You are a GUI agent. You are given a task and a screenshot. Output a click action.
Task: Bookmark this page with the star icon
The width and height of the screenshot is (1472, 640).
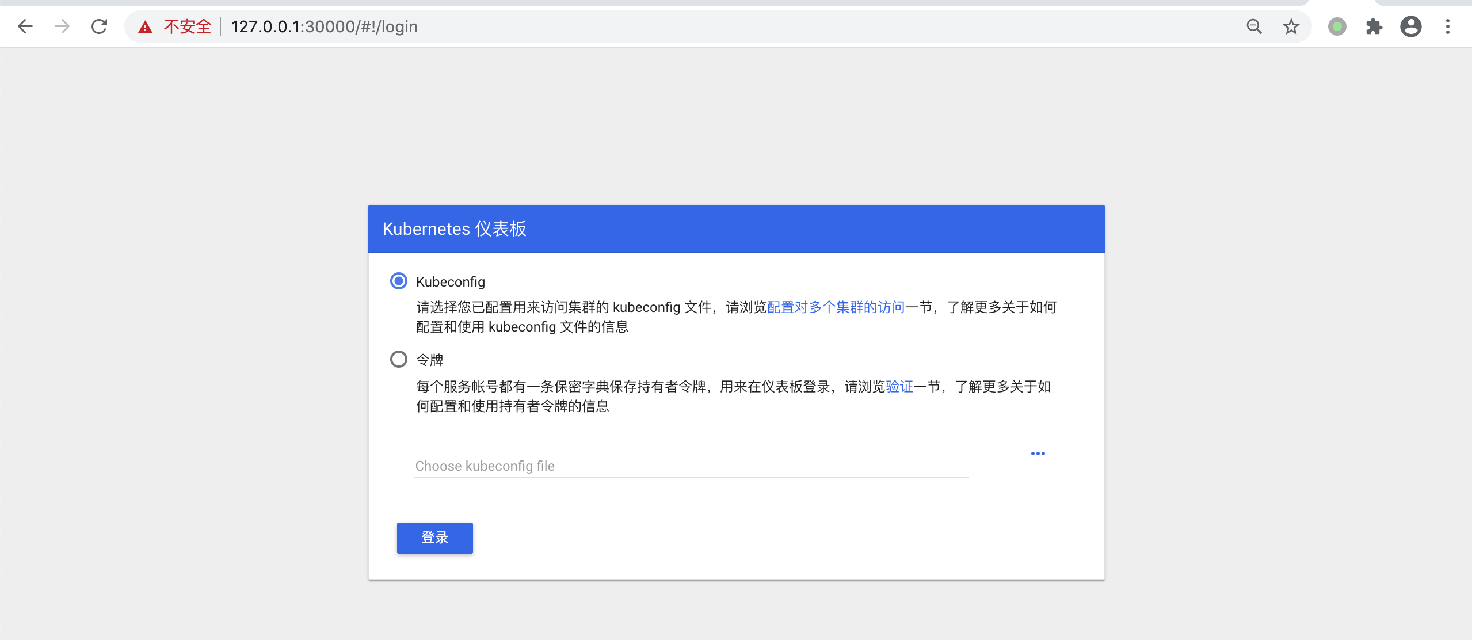coord(1291,26)
